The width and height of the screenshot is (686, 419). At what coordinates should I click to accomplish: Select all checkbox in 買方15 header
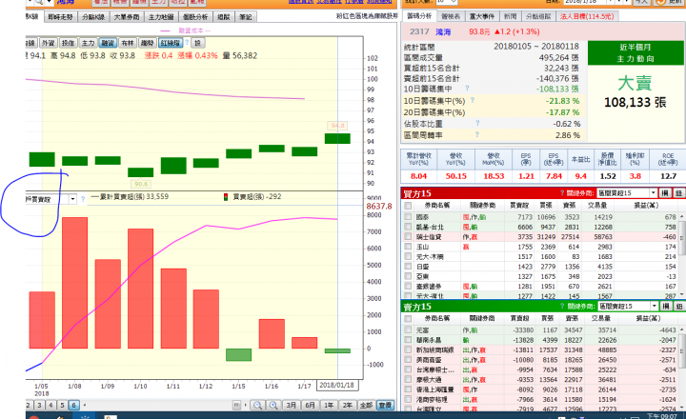(408, 205)
